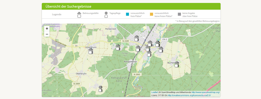Select the Betreuungsstätte marker at Buchendorf

click(176, 64)
